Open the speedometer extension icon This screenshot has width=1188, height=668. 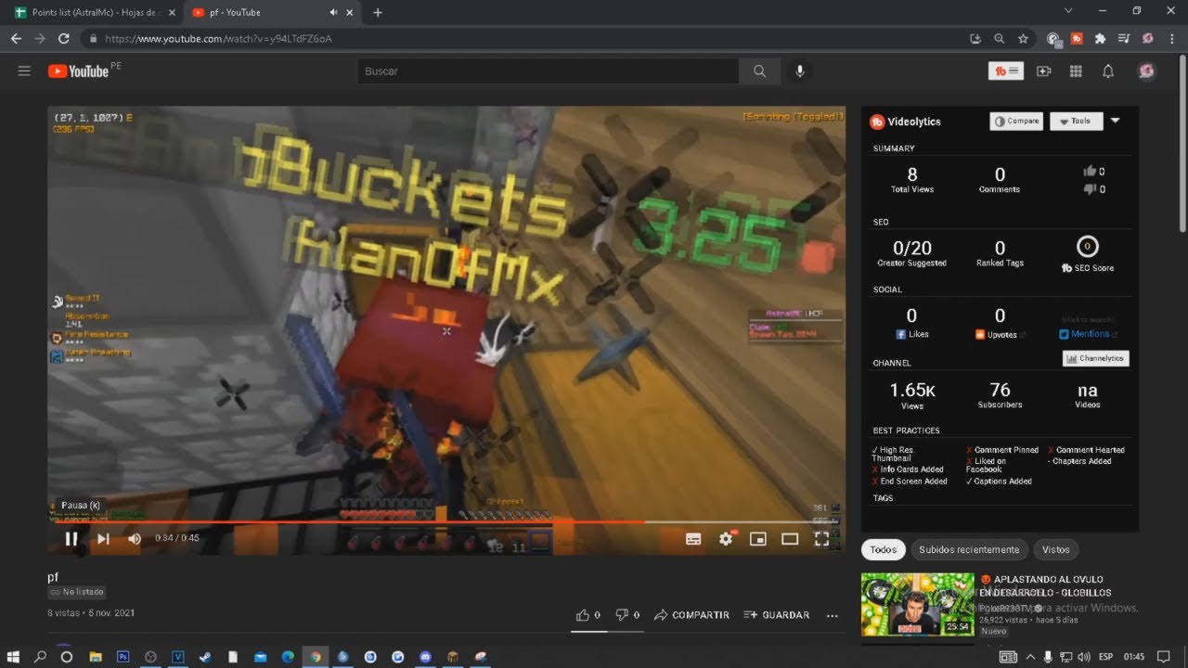click(1052, 39)
